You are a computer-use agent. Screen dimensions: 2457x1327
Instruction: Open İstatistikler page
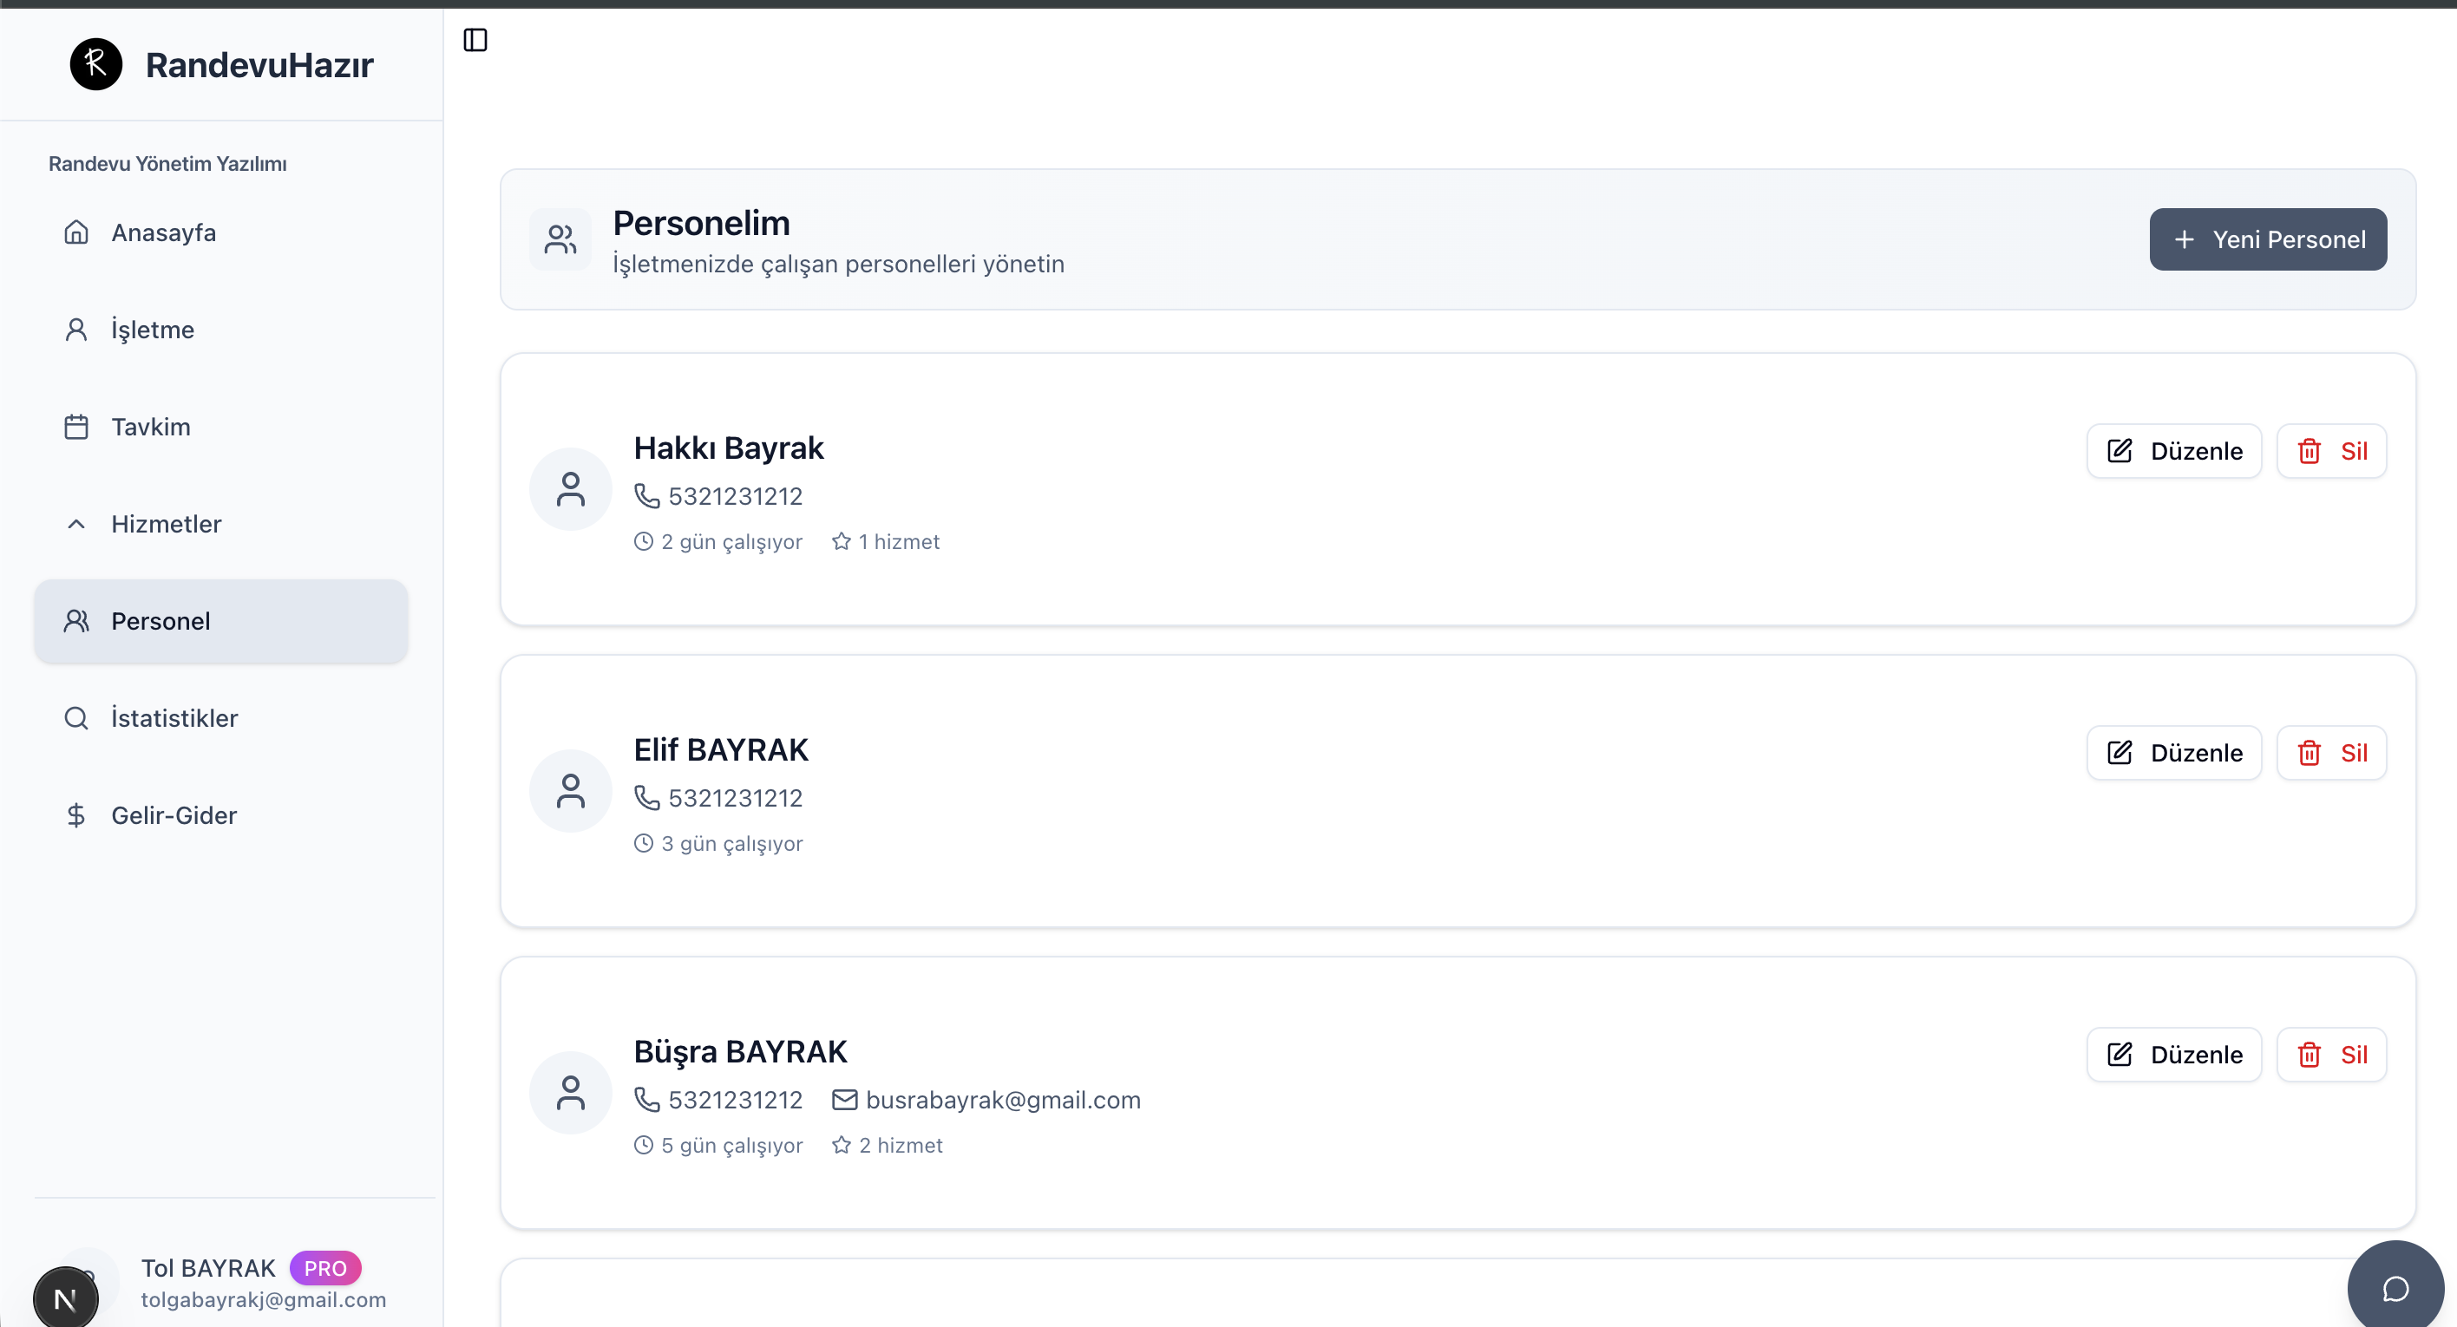174,718
